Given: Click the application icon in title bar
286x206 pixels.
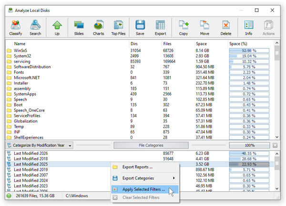Looking at the screenshot, I should (10, 10).
